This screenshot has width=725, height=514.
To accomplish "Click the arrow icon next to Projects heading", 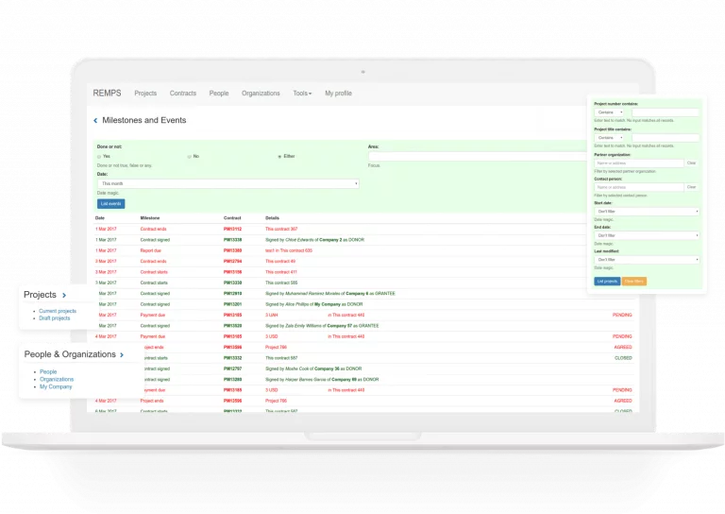I will point(64,295).
